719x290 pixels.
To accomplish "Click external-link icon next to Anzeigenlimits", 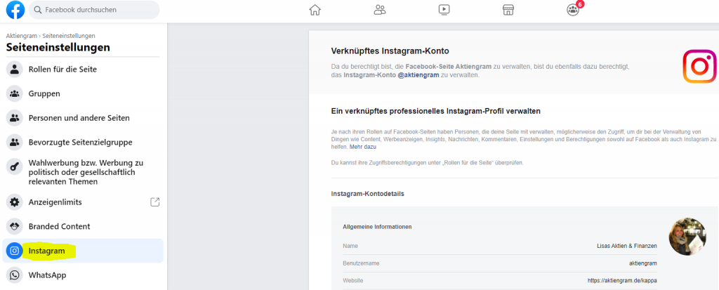I will point(155,202).
